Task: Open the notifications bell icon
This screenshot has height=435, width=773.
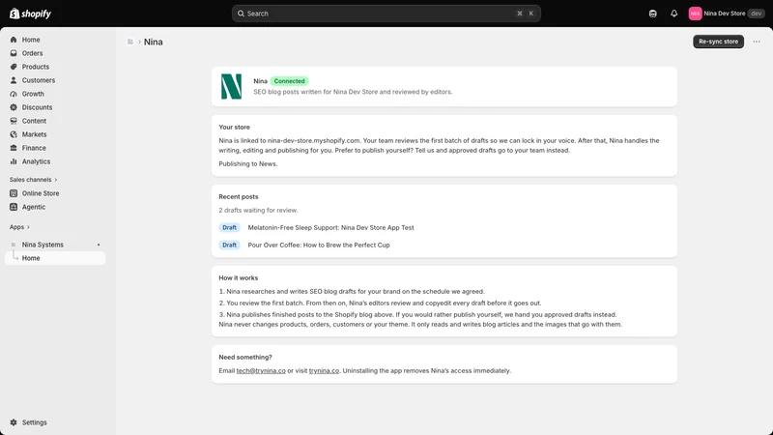Action: pos(673,14)
